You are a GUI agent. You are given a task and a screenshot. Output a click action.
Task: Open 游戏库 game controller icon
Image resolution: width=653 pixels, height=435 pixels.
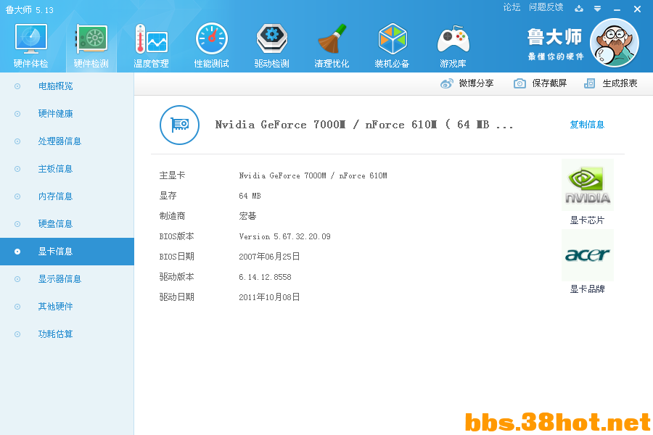453,39
